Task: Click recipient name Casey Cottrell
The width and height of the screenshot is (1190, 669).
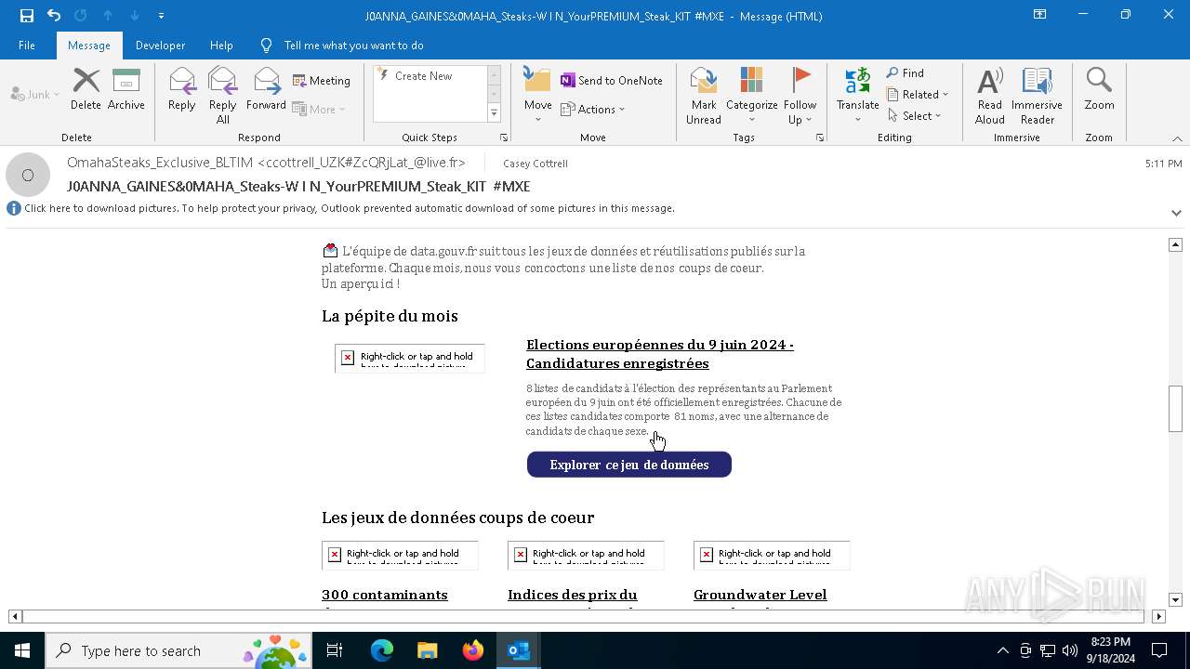Action: click(535, 164)
